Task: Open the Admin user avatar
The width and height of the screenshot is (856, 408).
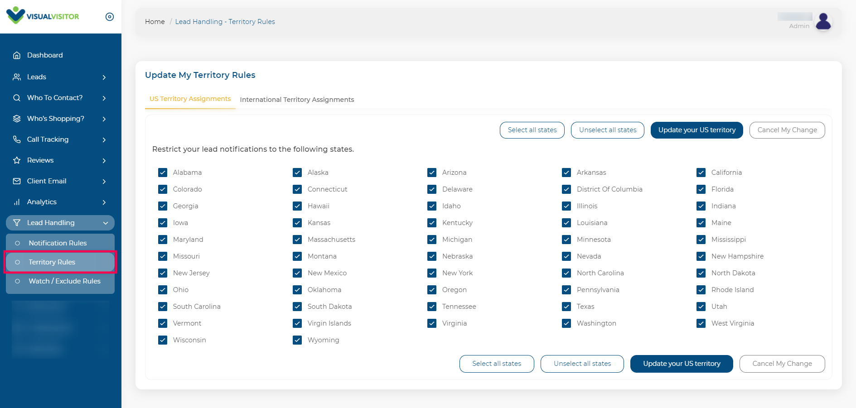Action: (x=823, y=21)
